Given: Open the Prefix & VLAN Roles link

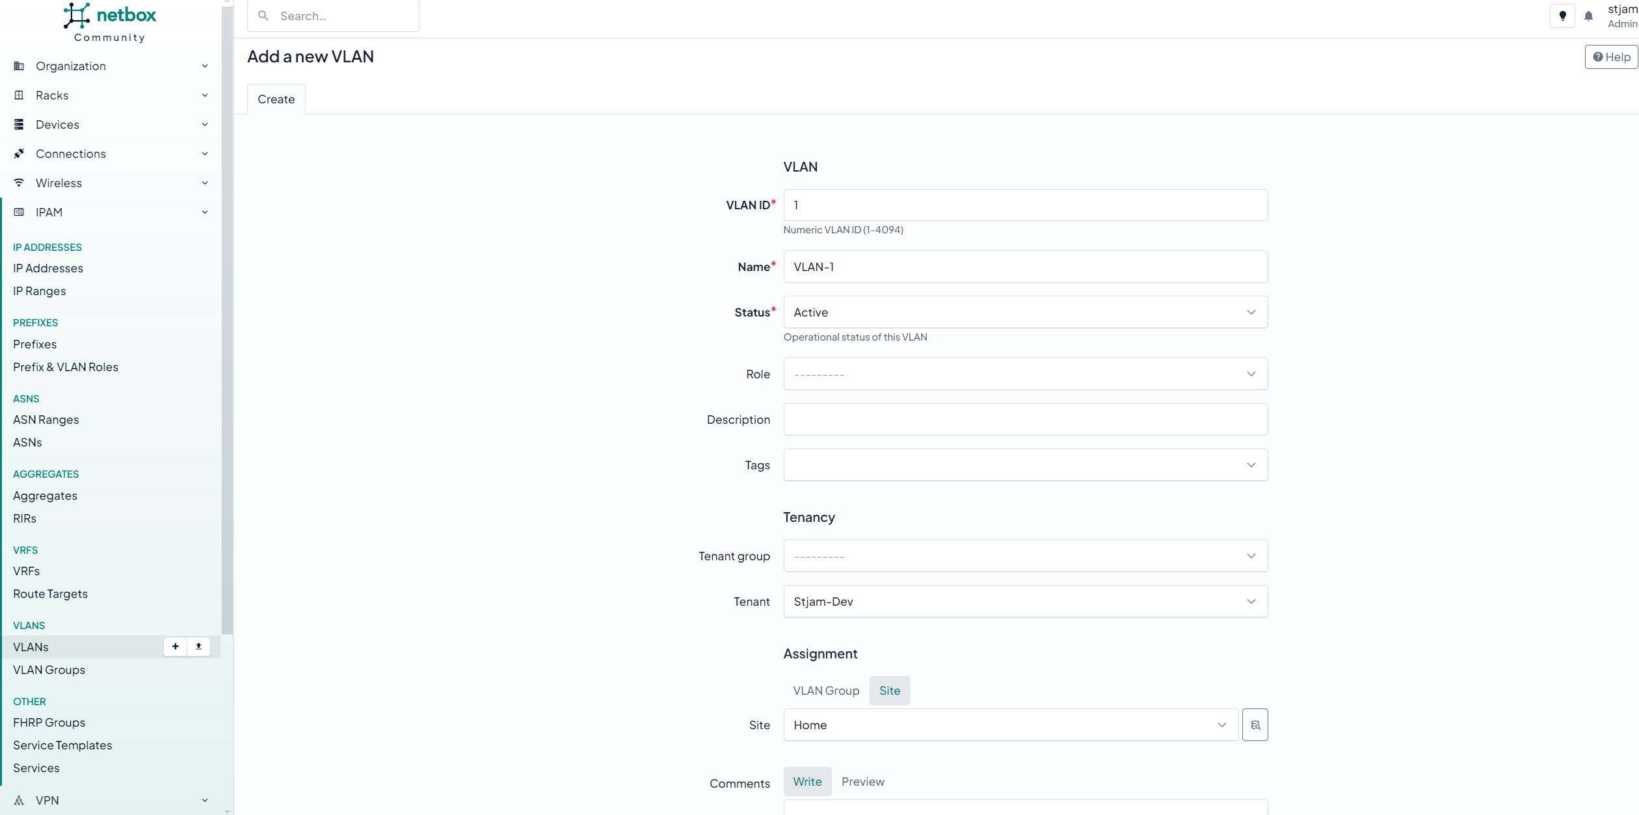Looking at the screenshot, I should [66, 367].
